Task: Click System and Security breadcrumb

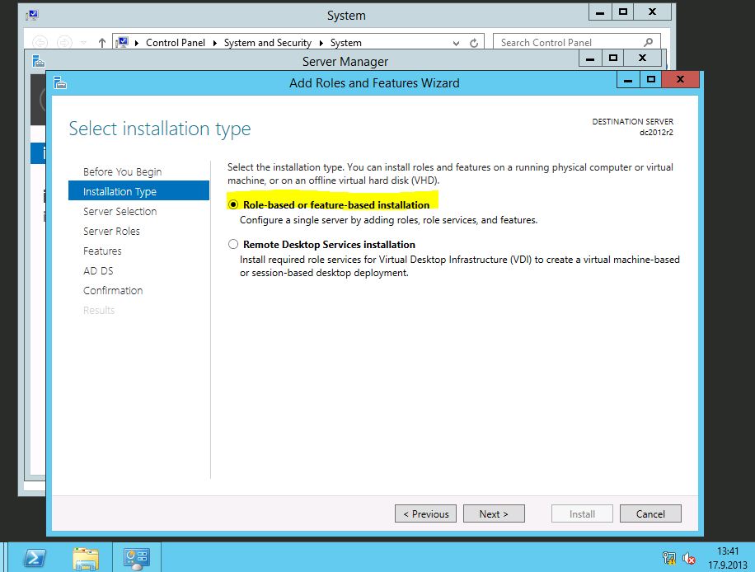Action: (x=268, y=43)
